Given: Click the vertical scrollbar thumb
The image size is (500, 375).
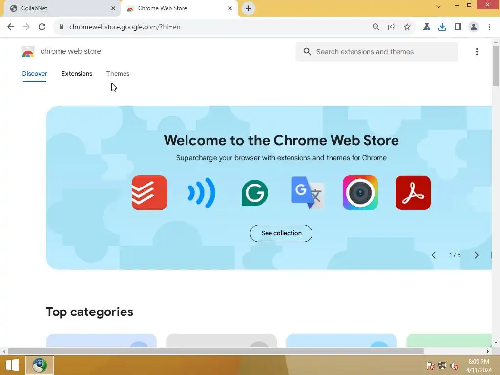Looking at the screenshot, I should pyautogui.click(x=496, y=66).
